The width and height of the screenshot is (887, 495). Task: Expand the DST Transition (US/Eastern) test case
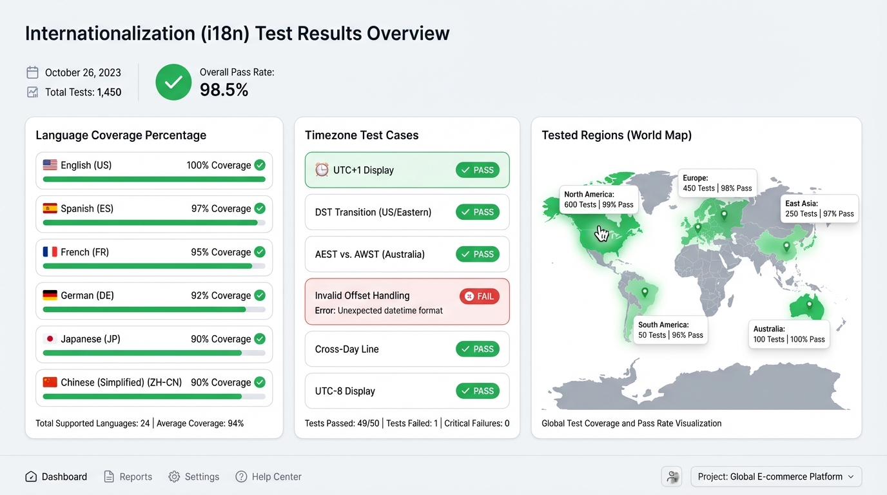[407, 212]
